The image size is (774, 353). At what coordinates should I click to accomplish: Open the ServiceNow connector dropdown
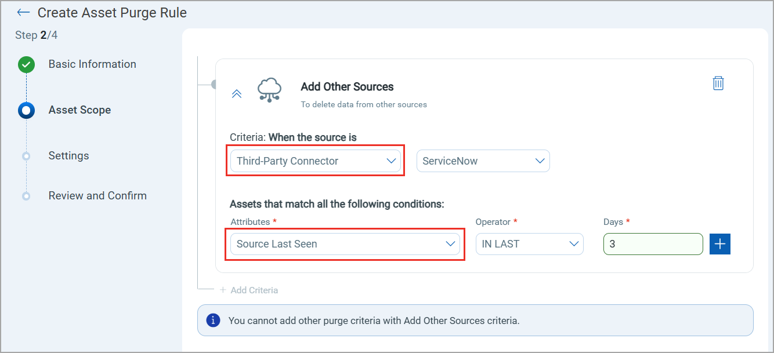pyautogui.click(x=483, y=161)
